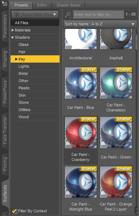This screenshot has width=139, height=216.
Task: Collapse the Shaders tree node
Action: 13,38
